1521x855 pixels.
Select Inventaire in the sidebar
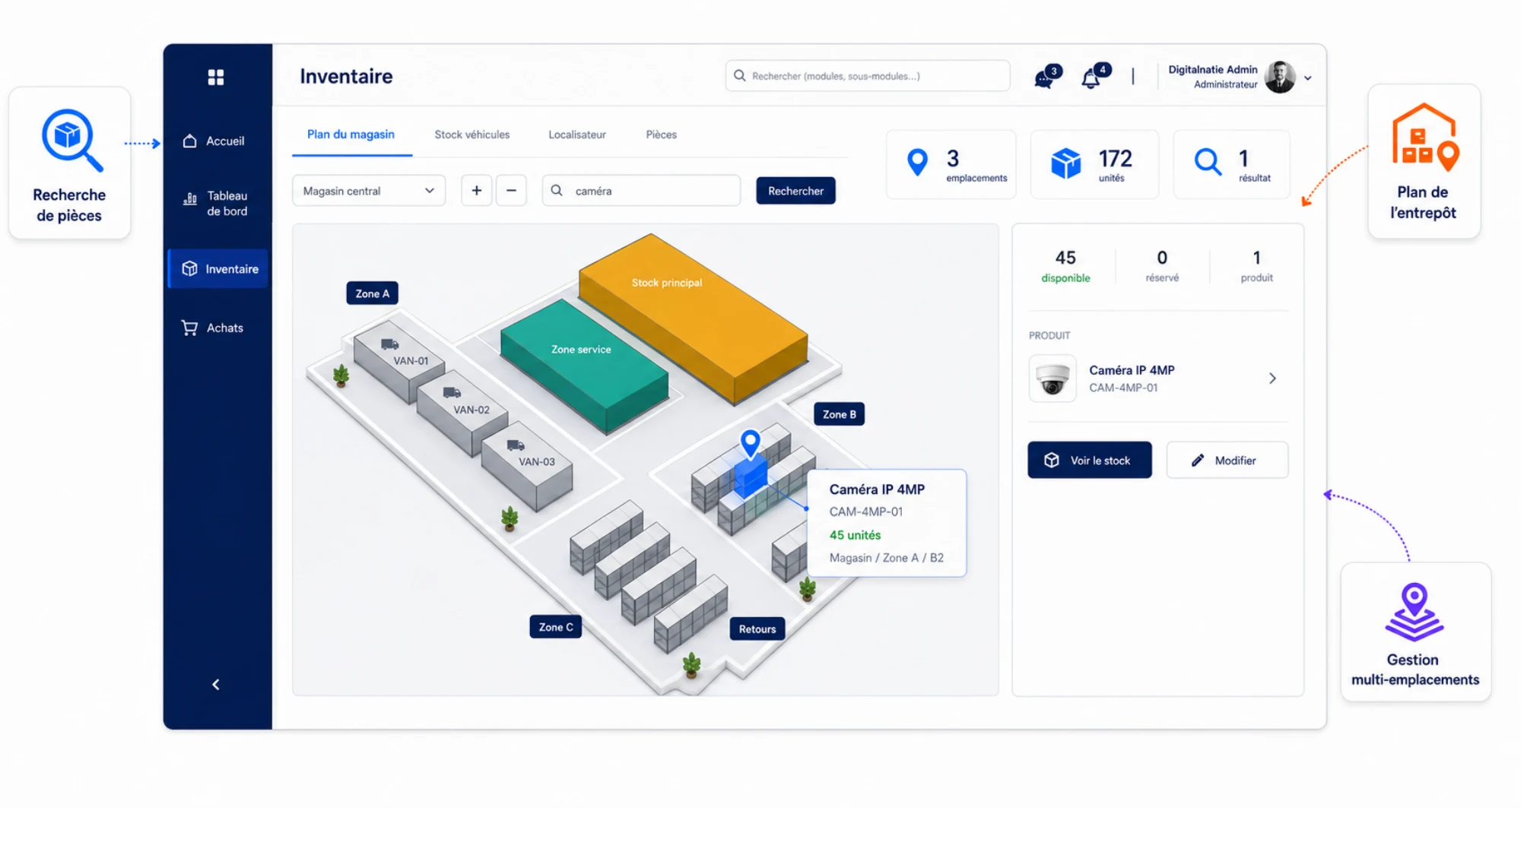pos(218,268)
